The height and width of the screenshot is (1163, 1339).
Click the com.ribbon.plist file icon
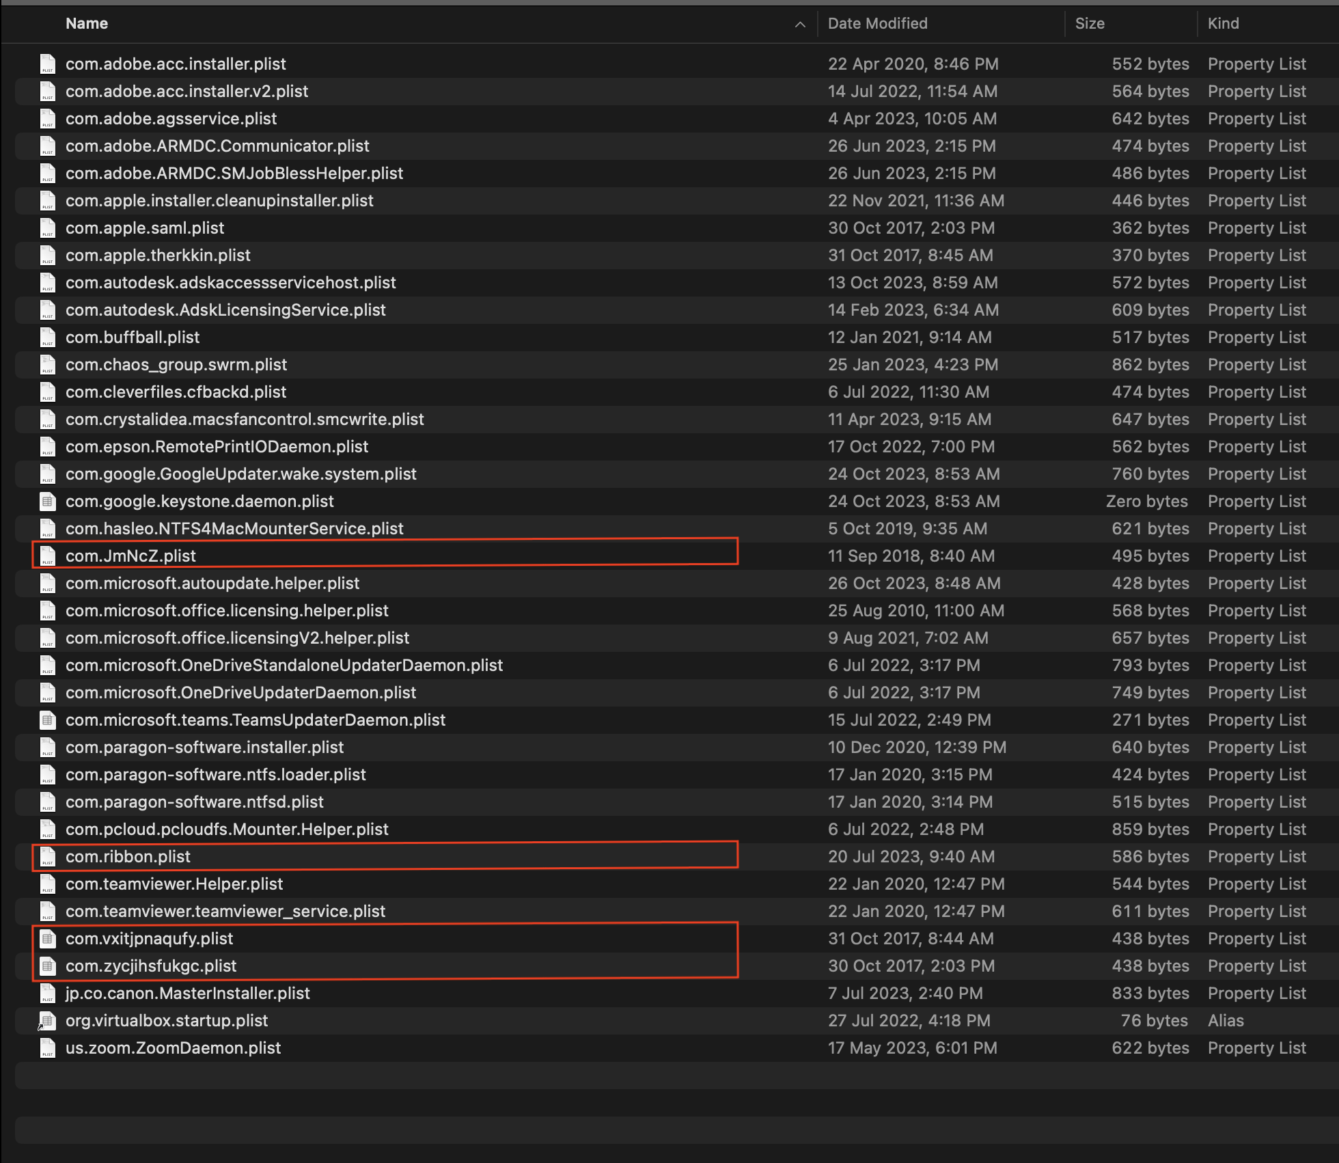(47, 856)
